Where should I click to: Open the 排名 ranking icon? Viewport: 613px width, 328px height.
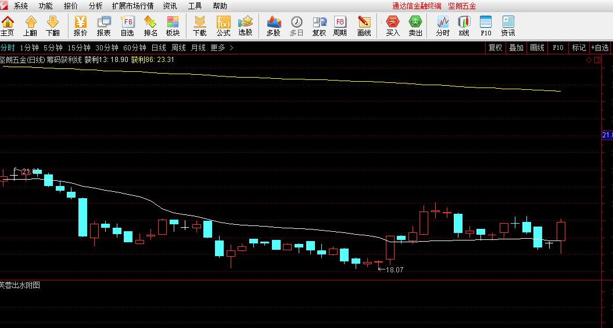pyautogui.click(x=150, y=26)
